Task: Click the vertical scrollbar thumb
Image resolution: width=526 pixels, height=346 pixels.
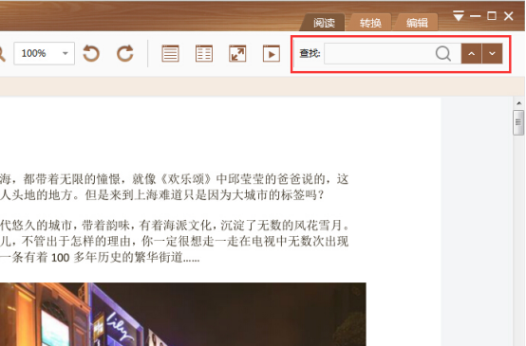Action: point(518,122)
